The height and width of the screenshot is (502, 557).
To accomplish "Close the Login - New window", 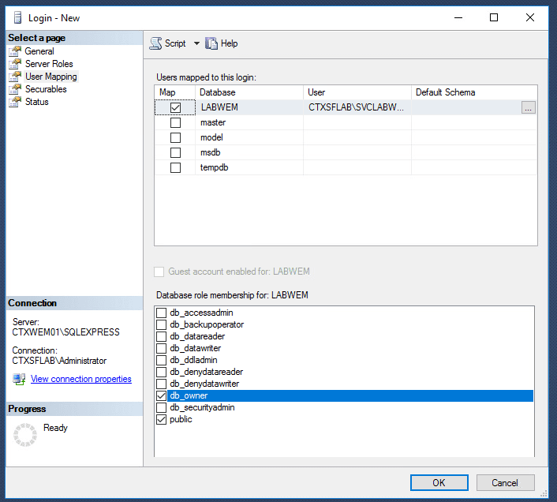I will tap(530, 17).
